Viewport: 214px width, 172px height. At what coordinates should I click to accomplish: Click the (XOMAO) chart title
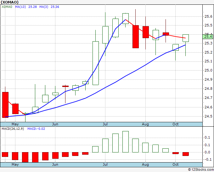click(9, 2)
